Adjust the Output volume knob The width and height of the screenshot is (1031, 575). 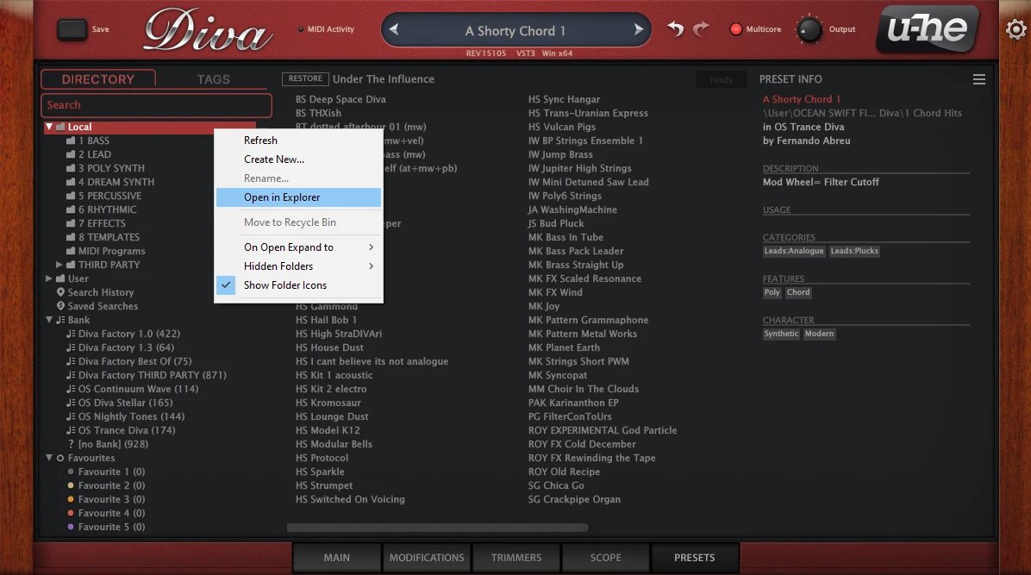(809, 30)
